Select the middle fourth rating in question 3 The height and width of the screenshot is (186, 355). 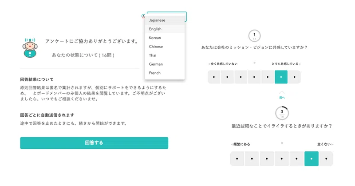point(282,159)
